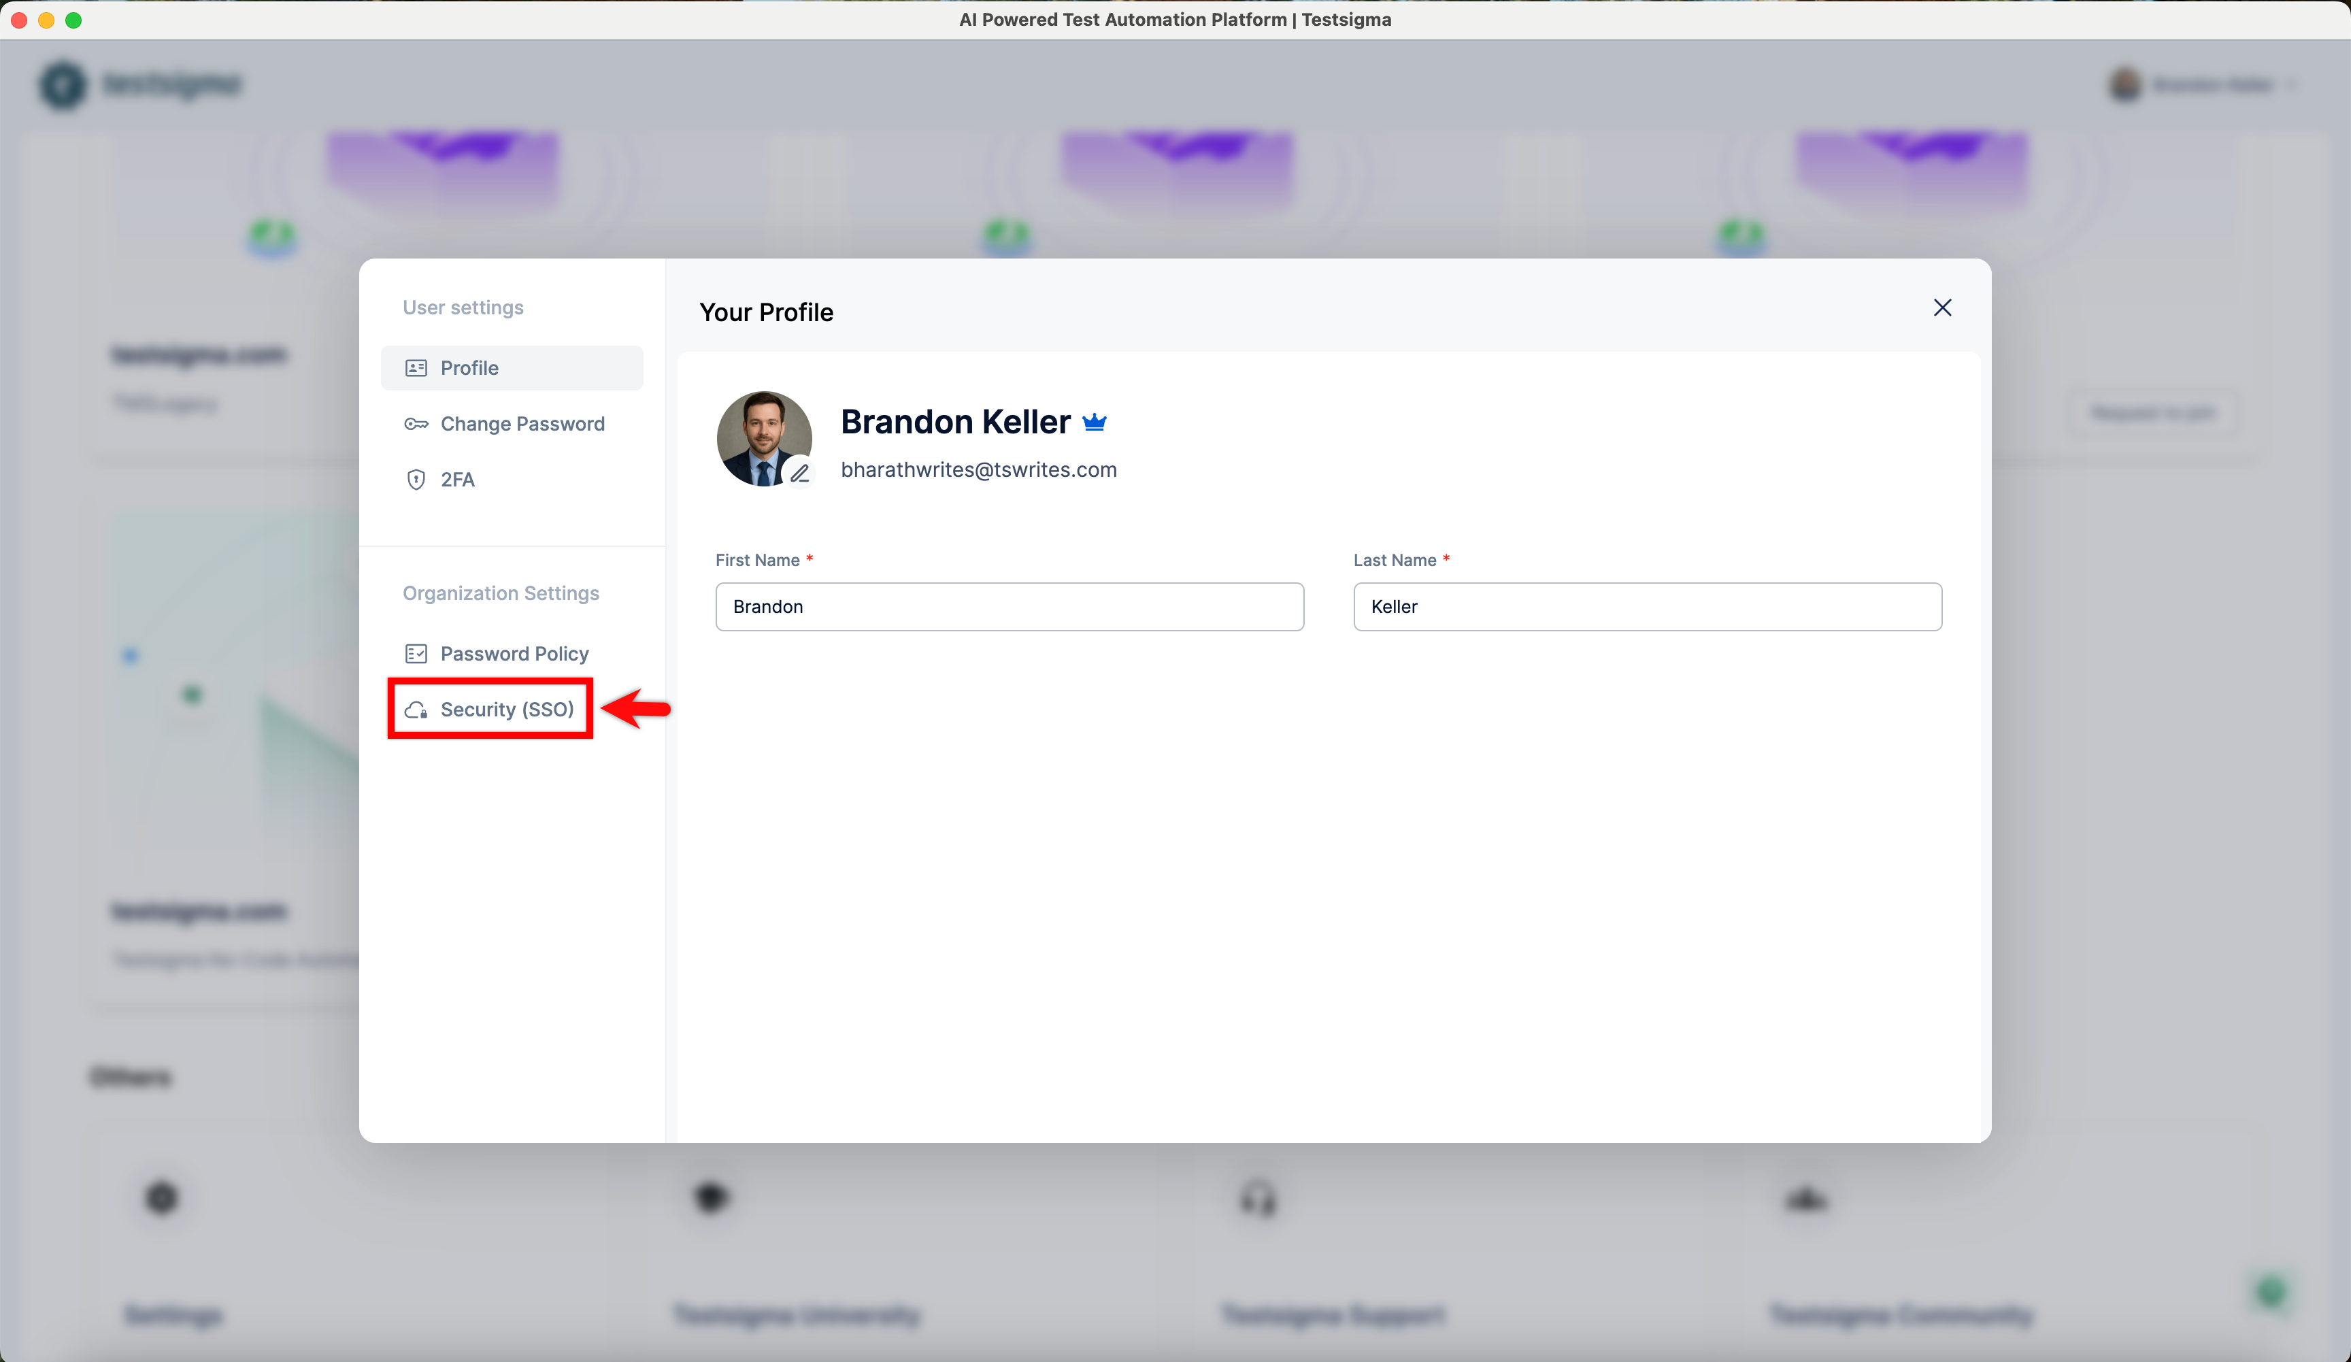Screen dimensions: 2351x1362
Task: Click the blue crown icon beside Brandon Keller
Action: pyautogui.click(x=1095, y=422)
